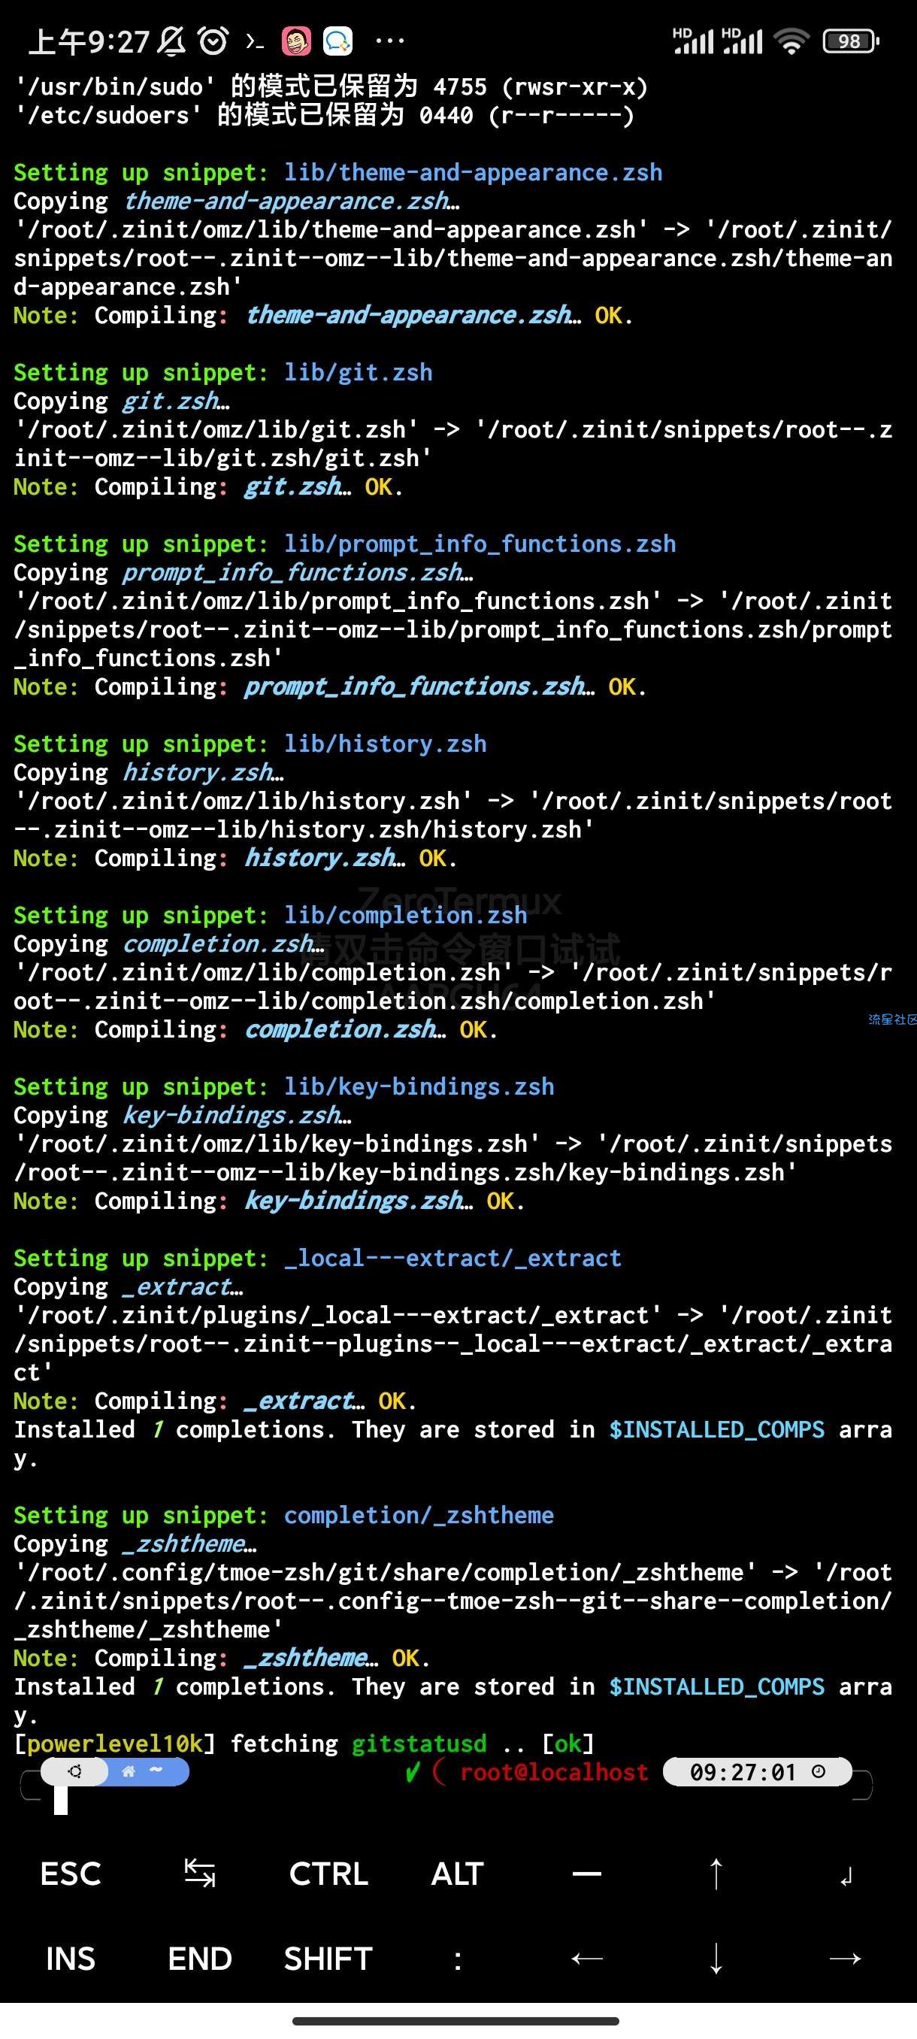The width and height of the screenshot is (917, 2039).
Task: Tap the Enter return key icon
Action: 845,1876
